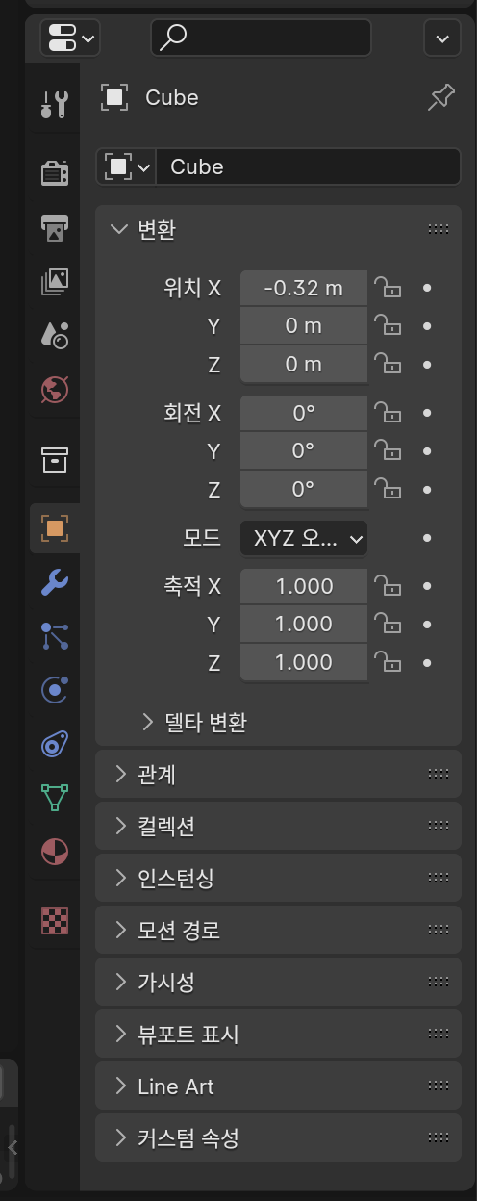The image size is (477, 1201).
Task: Open the Texture properties tab
Action: [55, 921]
